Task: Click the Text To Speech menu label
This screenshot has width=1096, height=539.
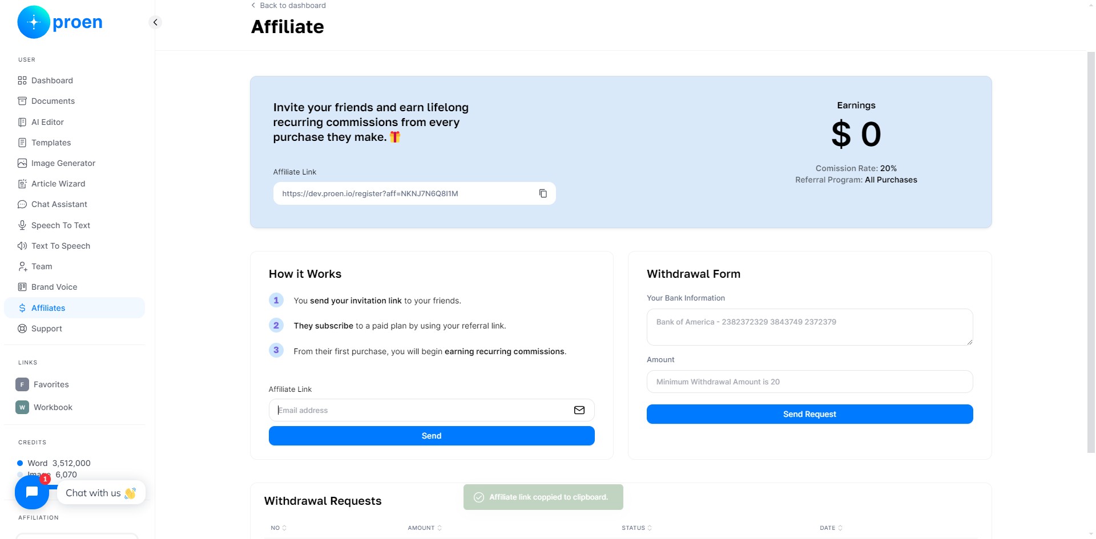Action: [x=61, y=246]
